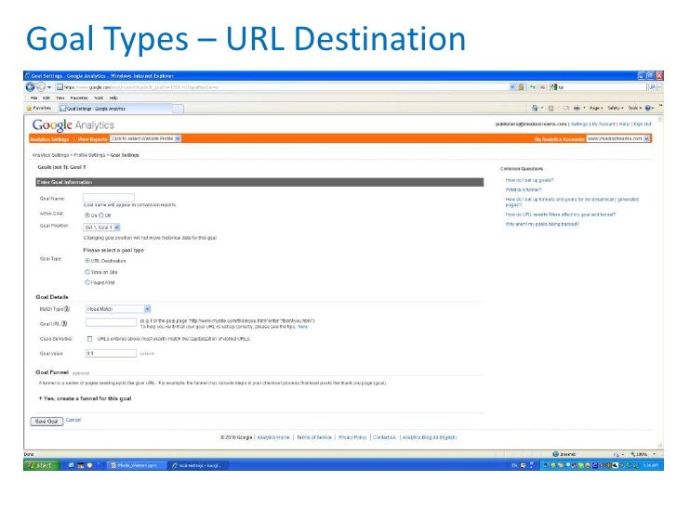Select the Pages/Visit goal type
This screenshot has height=507, width=677.
(x=87, y=282)
